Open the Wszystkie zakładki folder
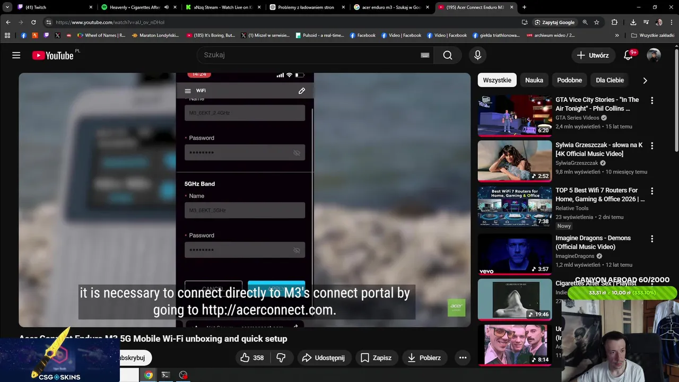This screenshot has height=382, width=679. pyautogui.click(x=652, y=36)
